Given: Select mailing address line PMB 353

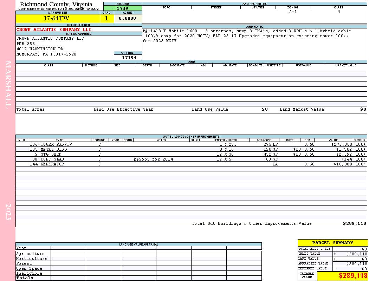Looking at the screenshot, I should (x=26, y=44).
